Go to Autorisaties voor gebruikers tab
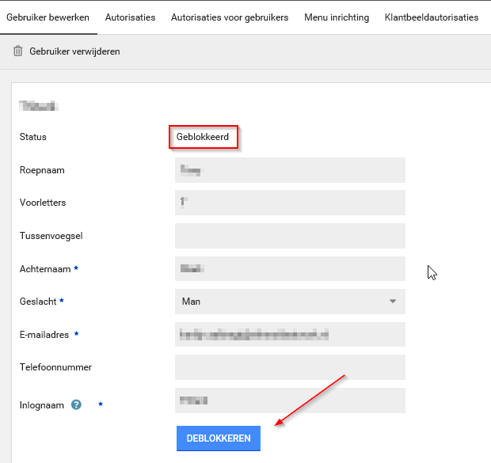 point(230,17)
